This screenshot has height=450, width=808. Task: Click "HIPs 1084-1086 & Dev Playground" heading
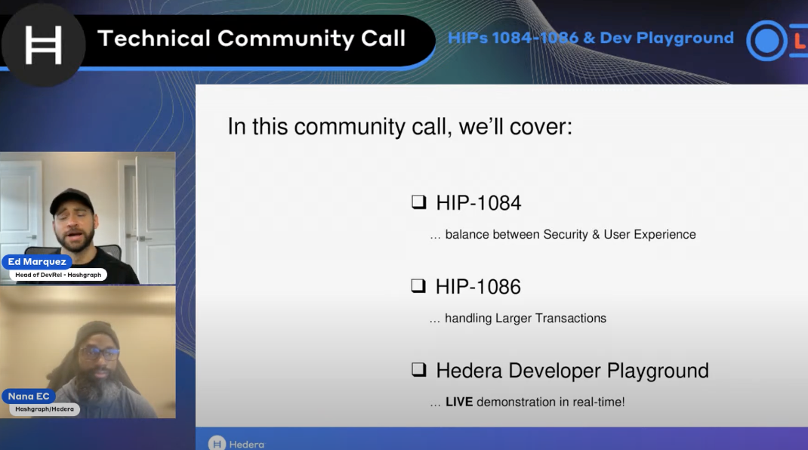pos(591,39)
